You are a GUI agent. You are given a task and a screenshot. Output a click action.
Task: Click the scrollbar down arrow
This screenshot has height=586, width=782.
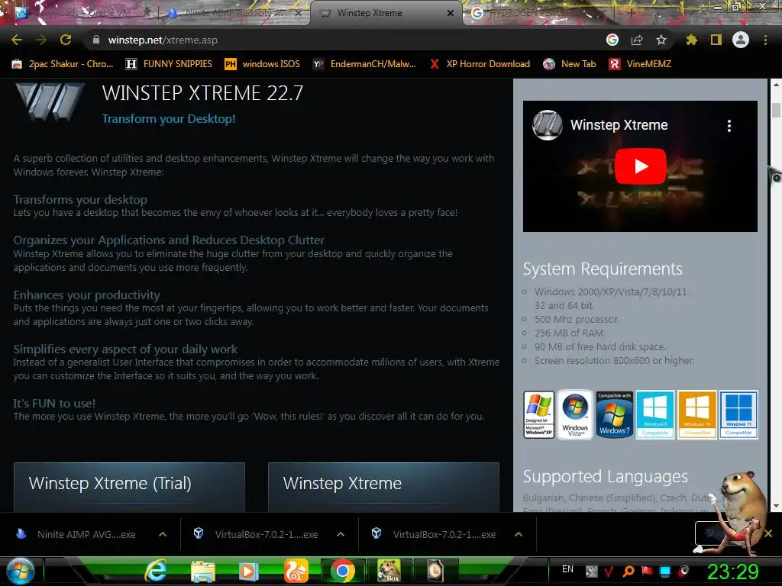click(x=776, y=505)
